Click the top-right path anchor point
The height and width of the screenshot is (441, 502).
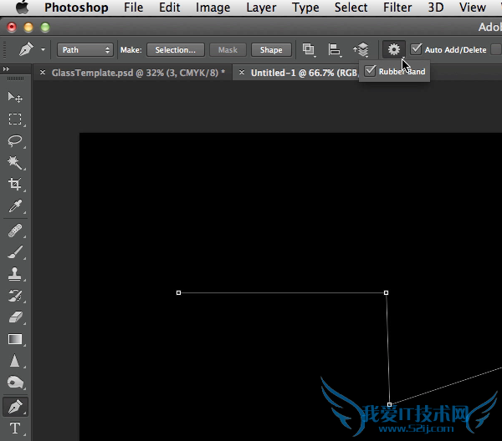(386, 292)
